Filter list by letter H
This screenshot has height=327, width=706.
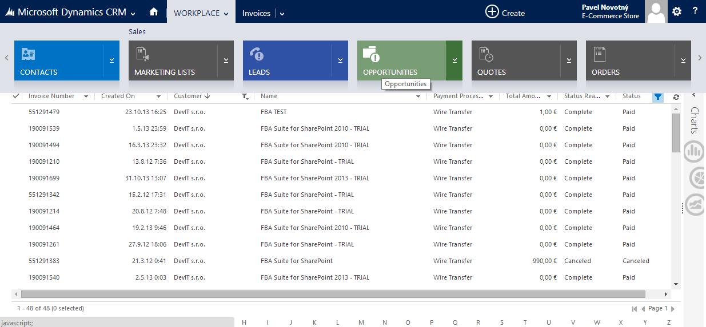coord(244,322)
